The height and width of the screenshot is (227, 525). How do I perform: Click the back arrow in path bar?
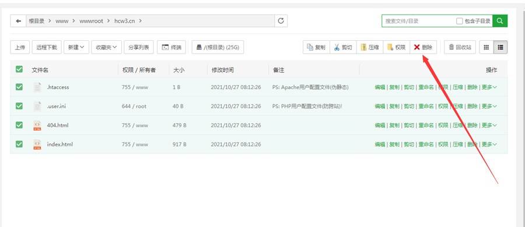click(x=19, y=21)
